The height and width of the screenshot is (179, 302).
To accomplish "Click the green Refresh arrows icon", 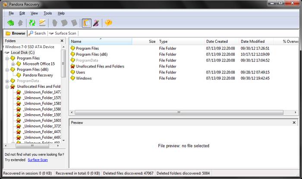I will (32, 23).
